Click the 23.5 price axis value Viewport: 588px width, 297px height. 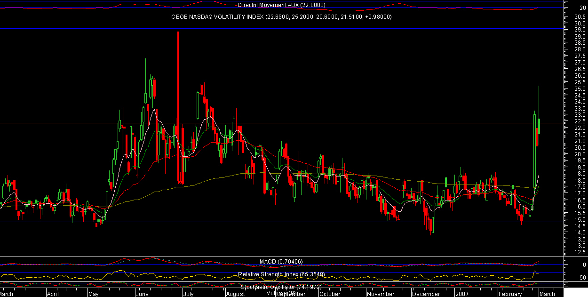pyautogui.click(x=579, y=108)
